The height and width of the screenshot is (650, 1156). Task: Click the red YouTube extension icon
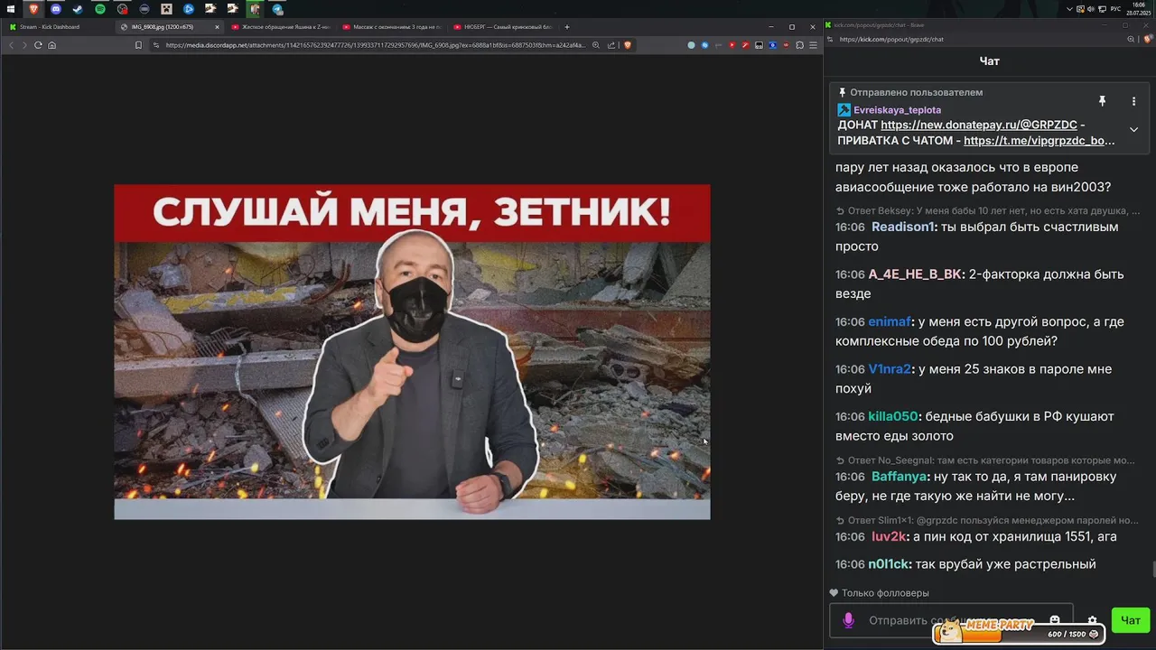pos(732,44)
